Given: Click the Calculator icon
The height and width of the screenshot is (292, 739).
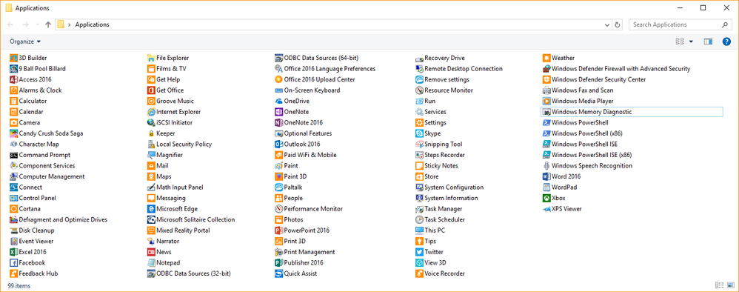Looking at the screenshot, I should coord(13,101).
